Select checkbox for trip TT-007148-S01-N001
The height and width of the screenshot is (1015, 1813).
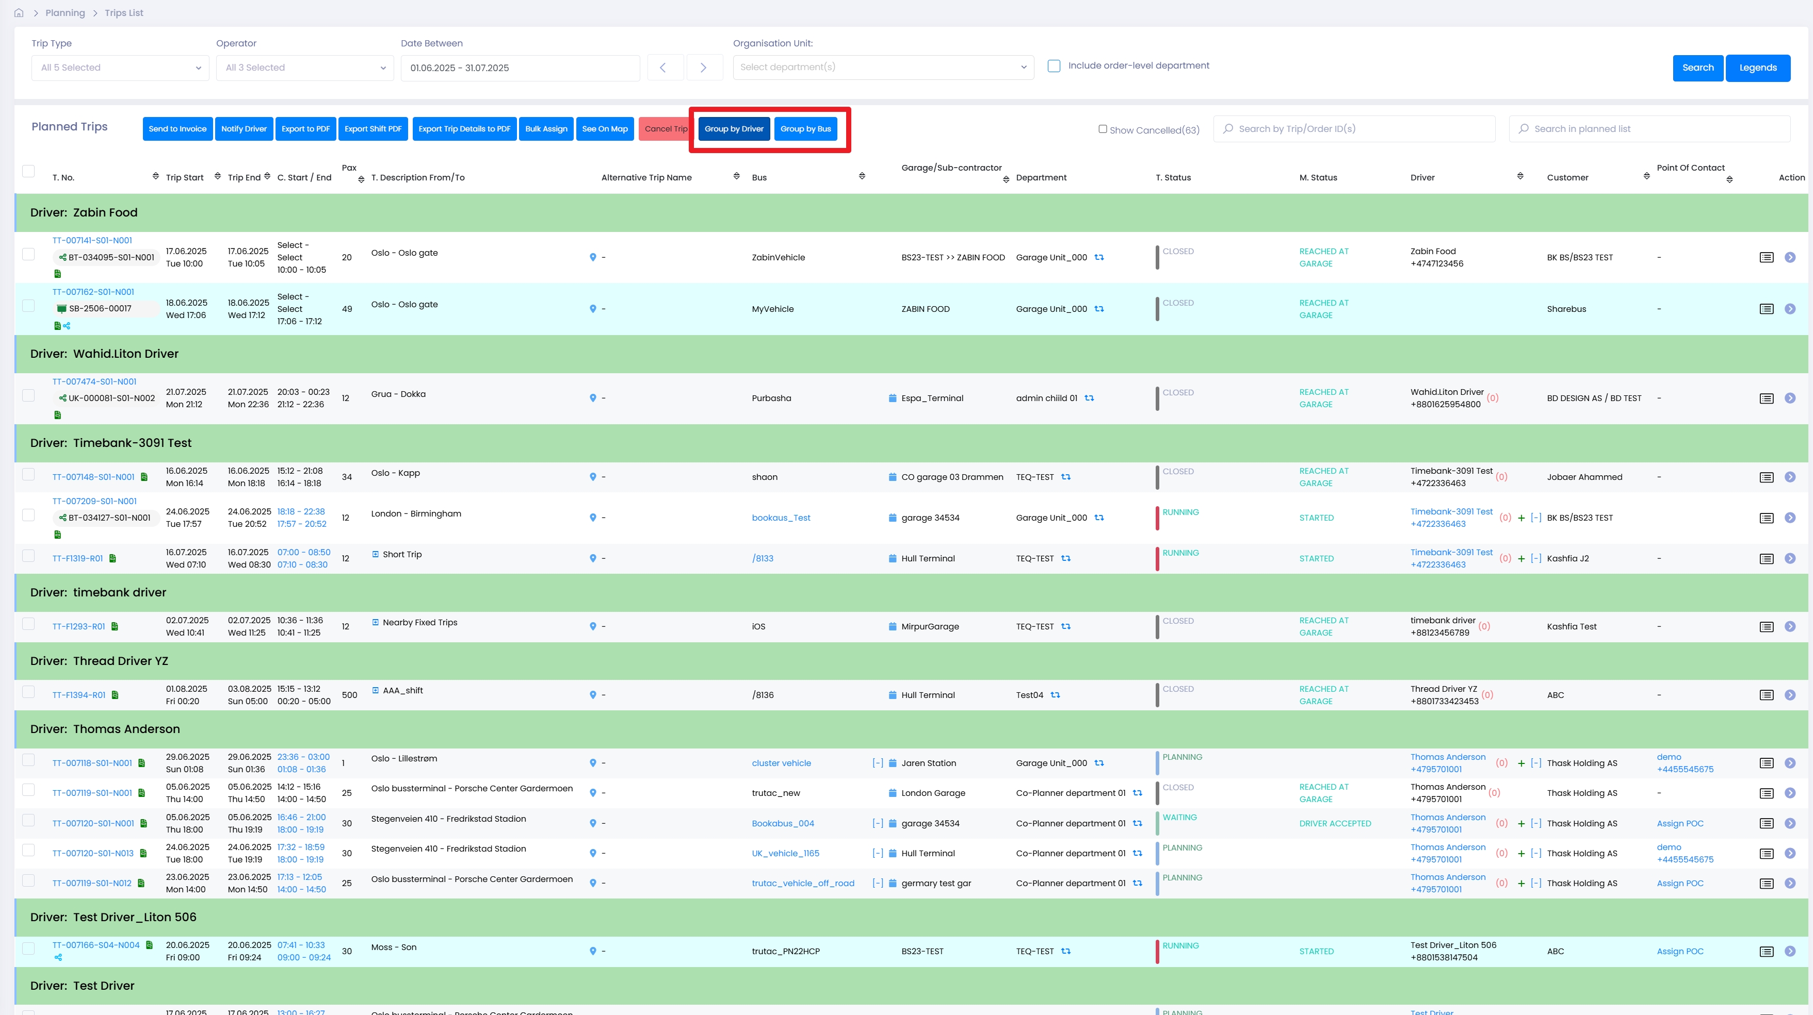[x=28, y=474]
